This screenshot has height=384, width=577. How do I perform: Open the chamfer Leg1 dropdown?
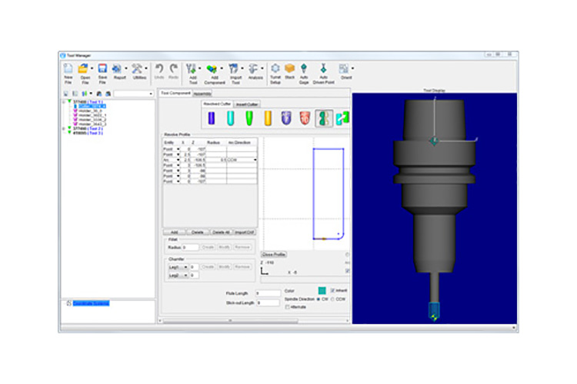pos(186,266)
